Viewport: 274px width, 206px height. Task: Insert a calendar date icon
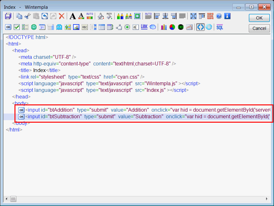pos(42,27)
